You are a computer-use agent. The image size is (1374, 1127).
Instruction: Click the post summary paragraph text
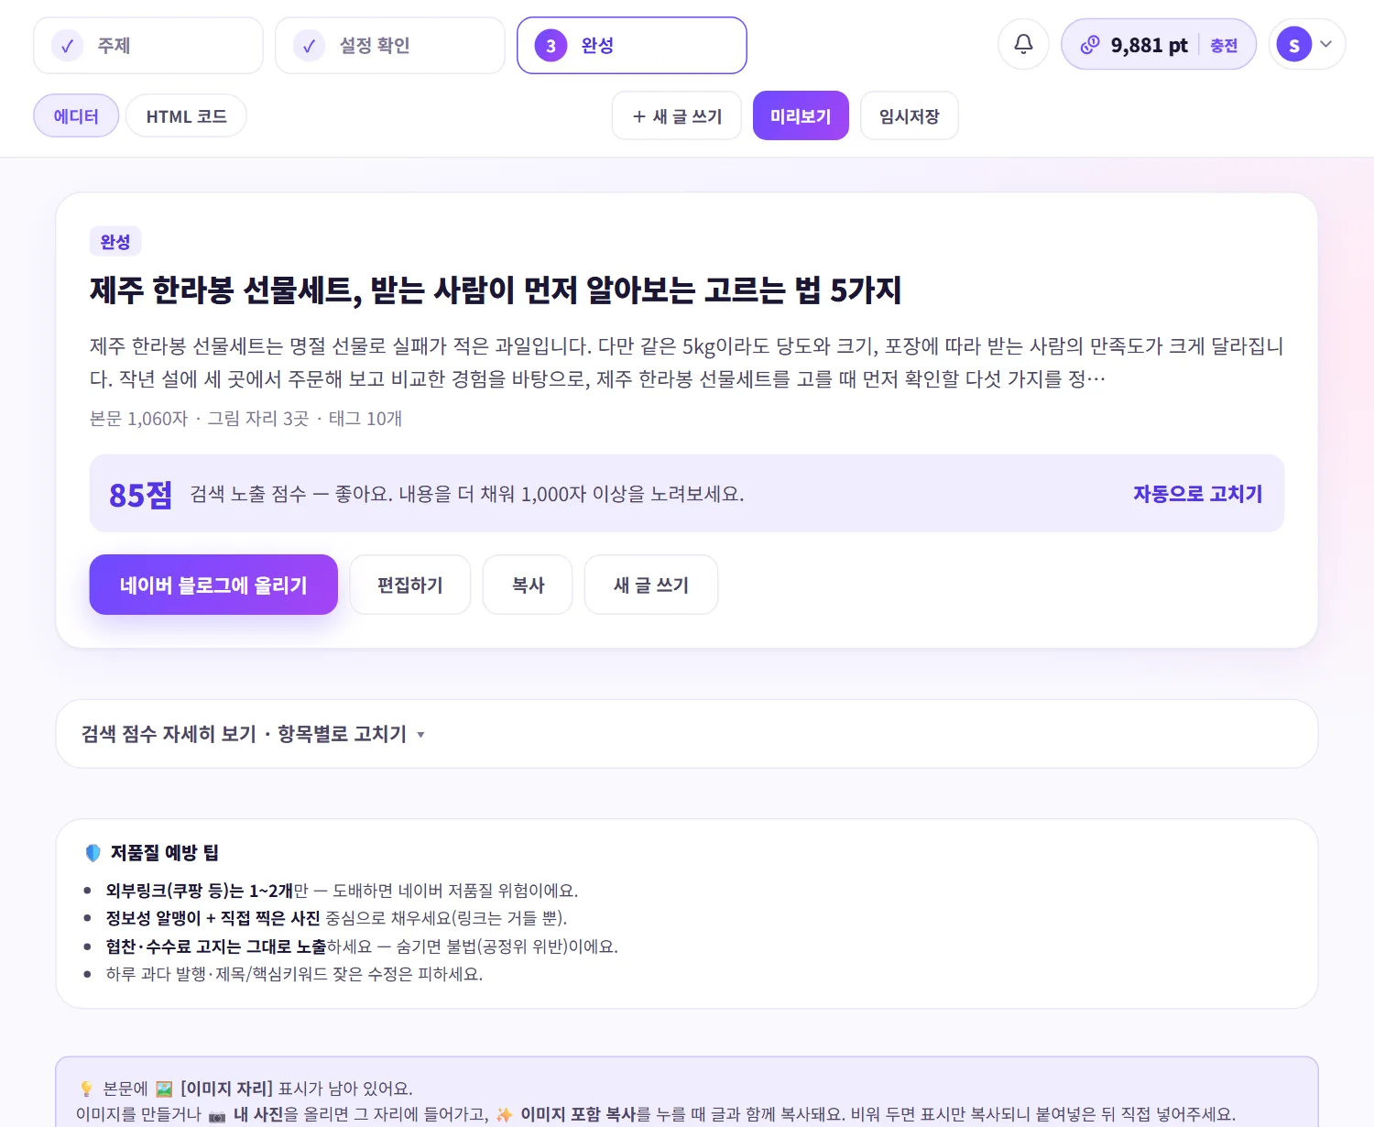(687, 362)
